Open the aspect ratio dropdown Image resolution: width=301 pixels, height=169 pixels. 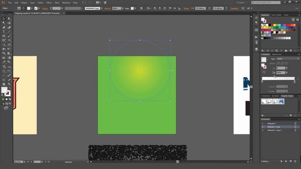(286, 73)
